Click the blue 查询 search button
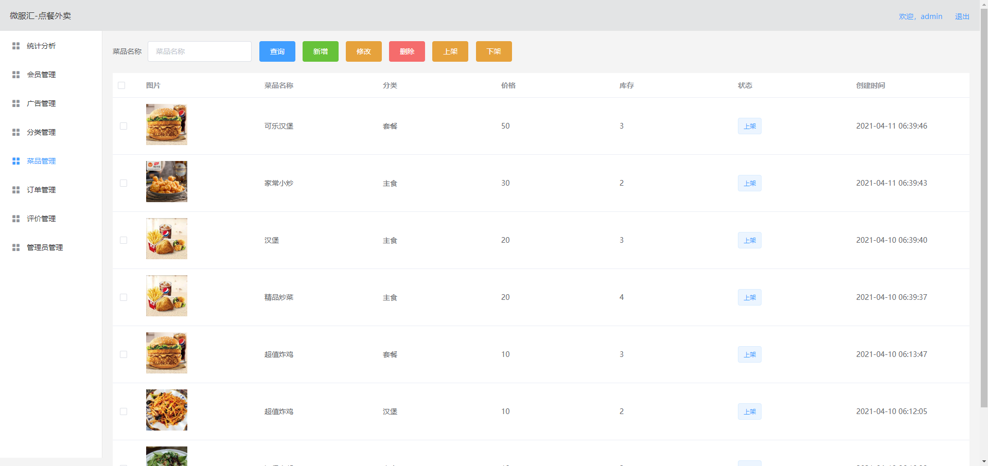This screenshot has height=466, width=988. (277, 51)
